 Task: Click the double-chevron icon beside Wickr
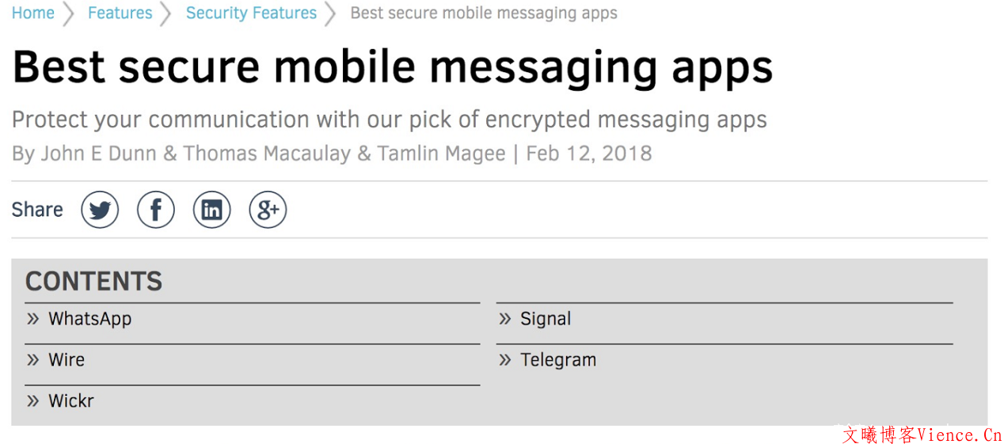(32, 401)
